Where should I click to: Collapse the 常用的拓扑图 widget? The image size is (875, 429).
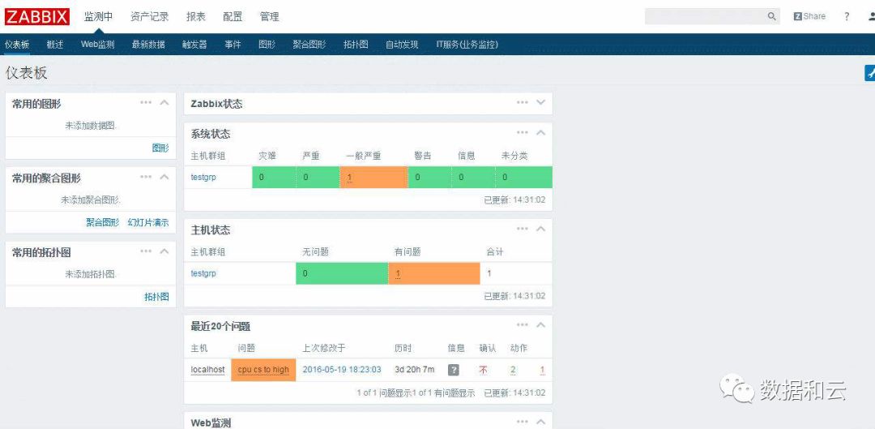[x=164, y=251]
